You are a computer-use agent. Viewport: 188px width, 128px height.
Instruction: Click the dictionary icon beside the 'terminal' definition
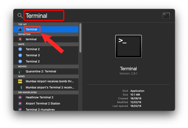pos(20,39)
